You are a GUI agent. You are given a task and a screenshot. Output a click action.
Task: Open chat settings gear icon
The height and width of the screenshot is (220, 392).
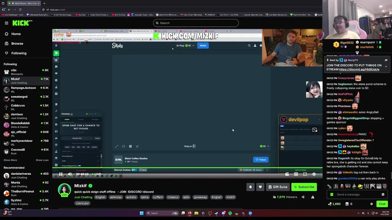click(x=371, y=204)
